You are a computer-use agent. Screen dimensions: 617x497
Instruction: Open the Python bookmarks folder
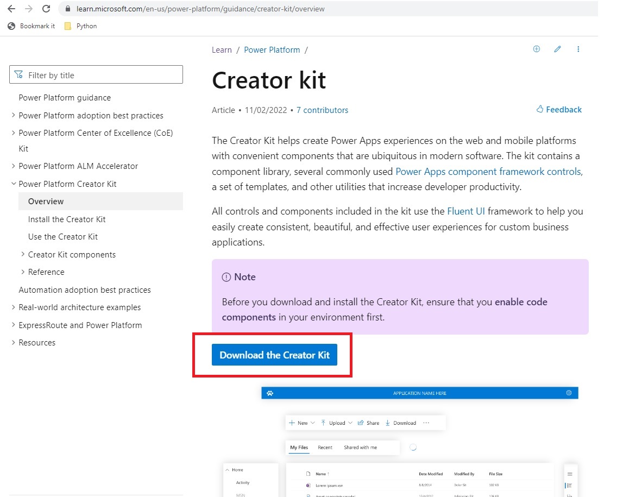[80, 26]
